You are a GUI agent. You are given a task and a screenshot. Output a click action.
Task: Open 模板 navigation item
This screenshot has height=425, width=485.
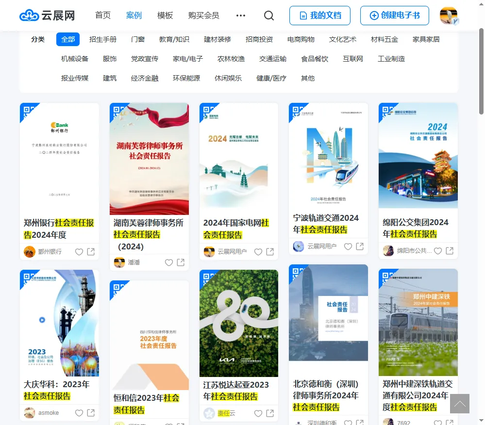(165, 16)
